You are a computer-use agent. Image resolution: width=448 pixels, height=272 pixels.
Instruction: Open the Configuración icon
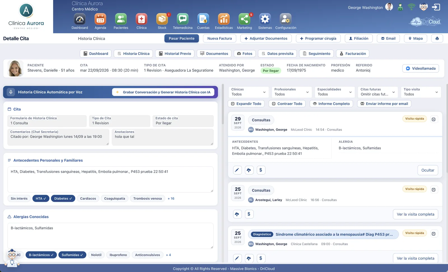286,19
